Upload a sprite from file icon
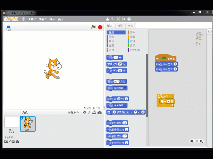213x159 pixels. [94, 113]
